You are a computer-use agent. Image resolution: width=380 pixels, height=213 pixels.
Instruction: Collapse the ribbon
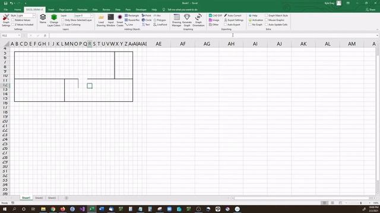pos(378,30)
